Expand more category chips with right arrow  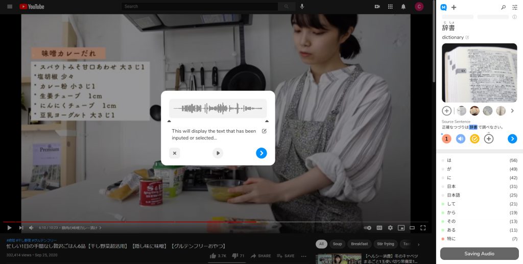pos(419,244)
